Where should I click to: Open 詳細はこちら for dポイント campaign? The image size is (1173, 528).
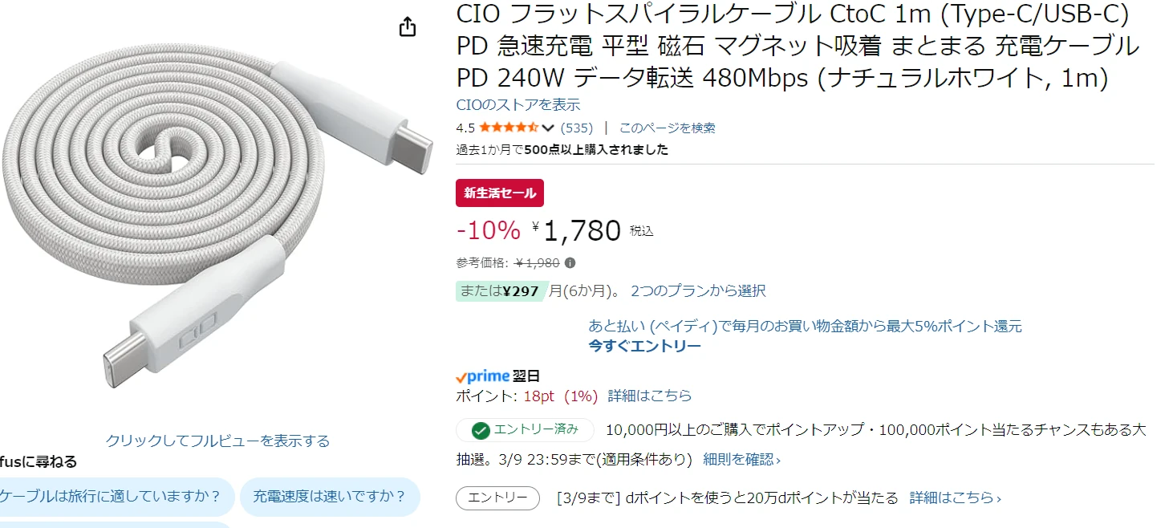pyautogui.click(x=955, y=498)
